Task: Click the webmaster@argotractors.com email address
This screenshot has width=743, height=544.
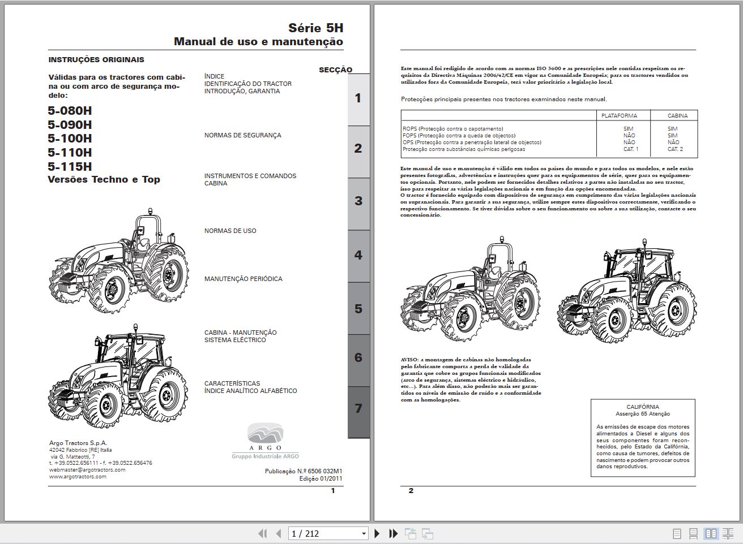Action: pos(87,470)
